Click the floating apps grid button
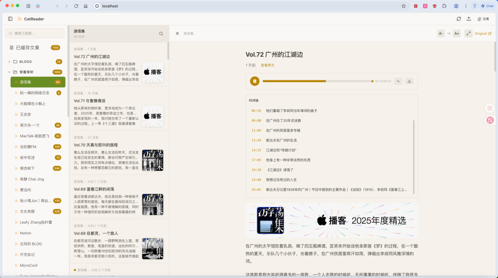The height and width of the screenshot is (278, 498). 490,108
